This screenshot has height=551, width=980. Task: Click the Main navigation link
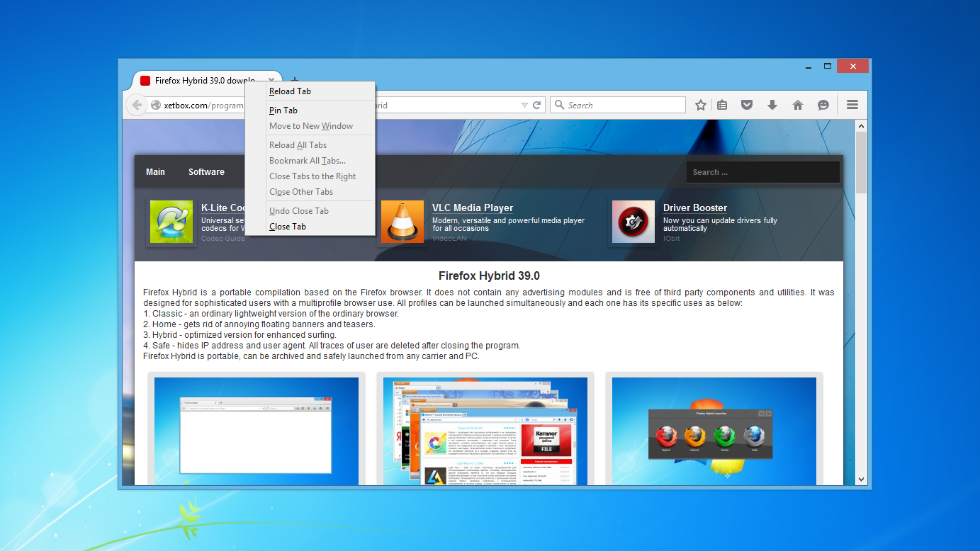155,172
